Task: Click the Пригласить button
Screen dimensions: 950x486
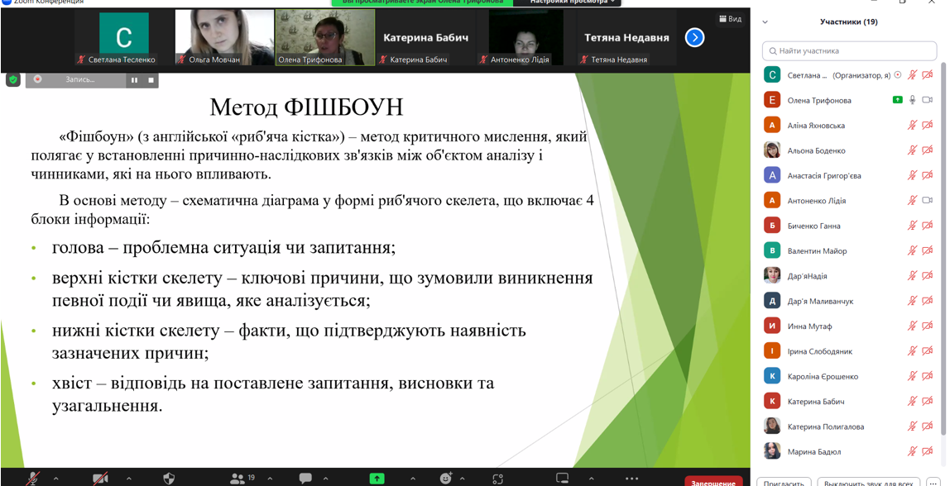Action: tap(784, 483)
